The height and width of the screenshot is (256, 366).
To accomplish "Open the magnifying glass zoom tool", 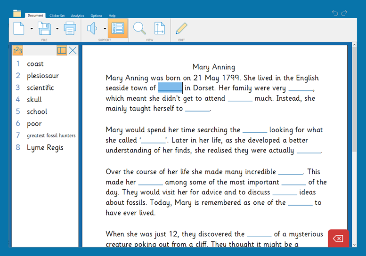I will pyautogui.click(x=139, y=29).
